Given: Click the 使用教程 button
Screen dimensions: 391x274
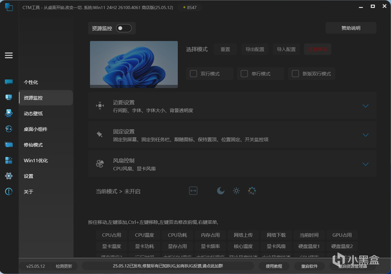Looking at the screenshot, I should tap(274, 266).
